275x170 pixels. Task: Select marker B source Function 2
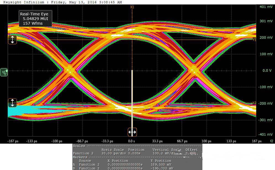pos(89,168)
